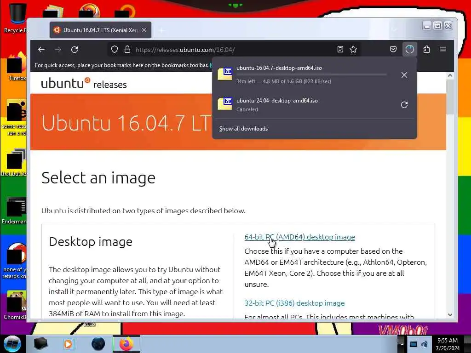471x353 pixels.
Task: Open Firefox hamburger application menu
Action: click(443, 49)
